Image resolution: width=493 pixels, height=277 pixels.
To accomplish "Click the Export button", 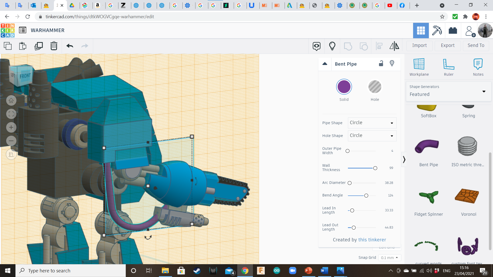I will pyautogui.click(x=448, y=45).
